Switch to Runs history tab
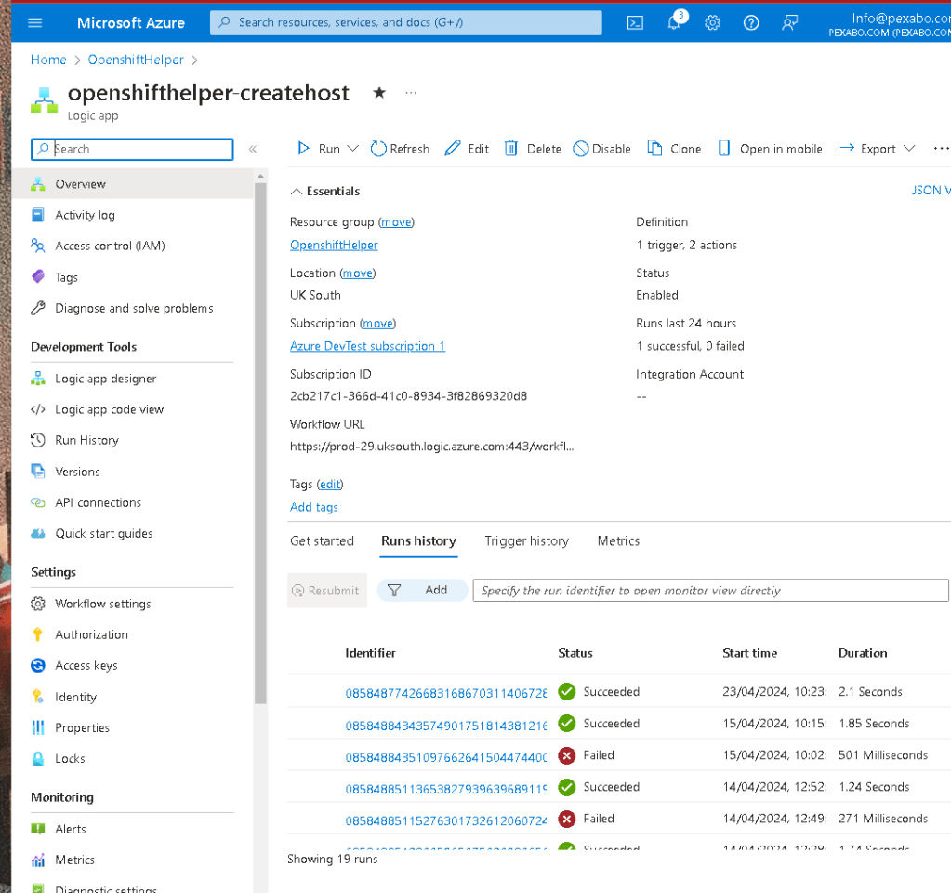This screenshot has width=951, height=893. coord(418,540)
